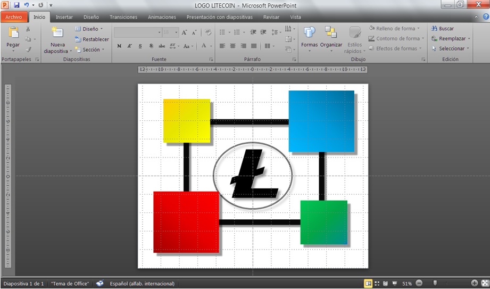
Task: Fit slide to current window icon
Action: click(x=484, y=283)
